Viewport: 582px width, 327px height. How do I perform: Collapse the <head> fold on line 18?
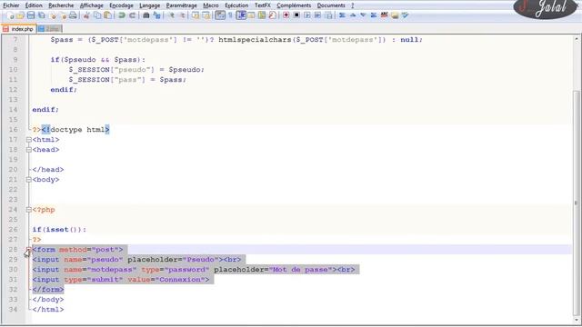point(28,150)
